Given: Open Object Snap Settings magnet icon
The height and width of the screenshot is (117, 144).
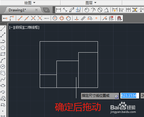Looking at the screenshot, I should tap(120, 18).
